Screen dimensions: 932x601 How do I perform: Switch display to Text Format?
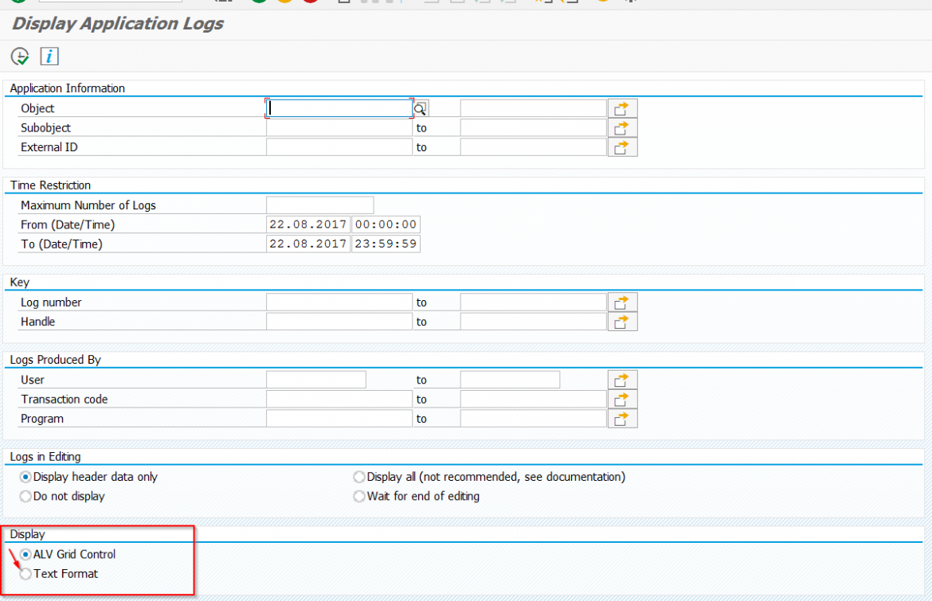[x=25, y=573]
